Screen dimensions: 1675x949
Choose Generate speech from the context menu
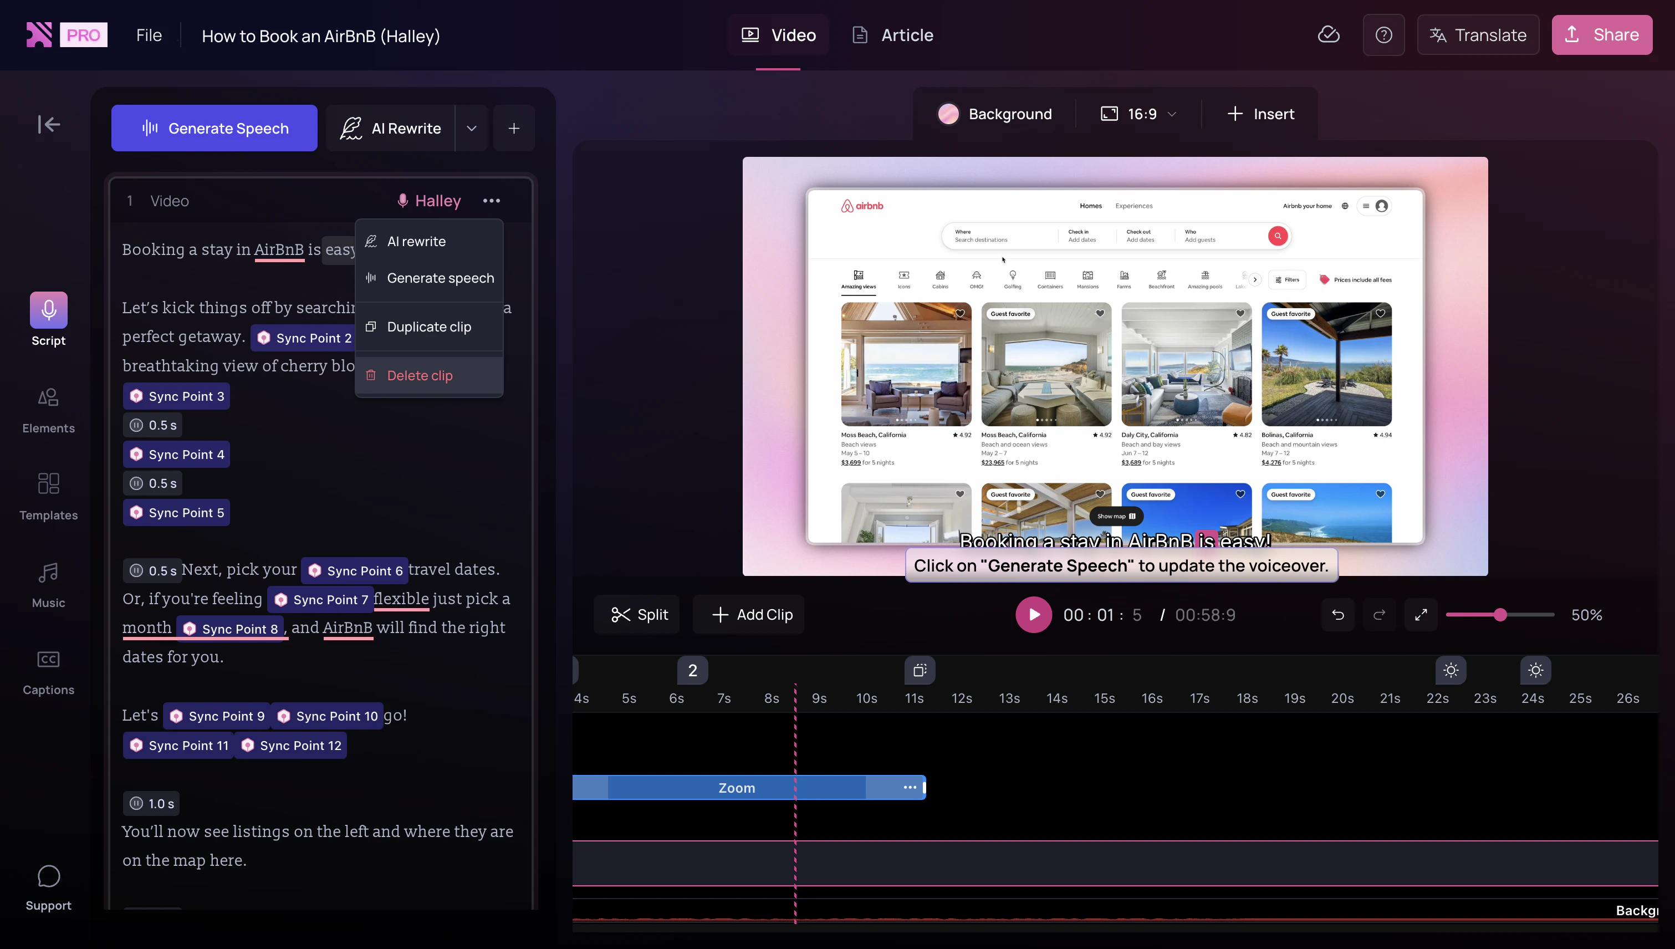429,278
